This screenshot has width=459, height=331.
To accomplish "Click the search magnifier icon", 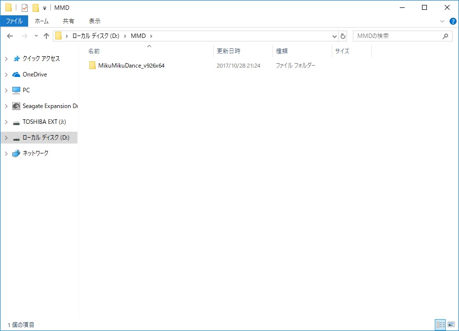I will coord(445,36).
